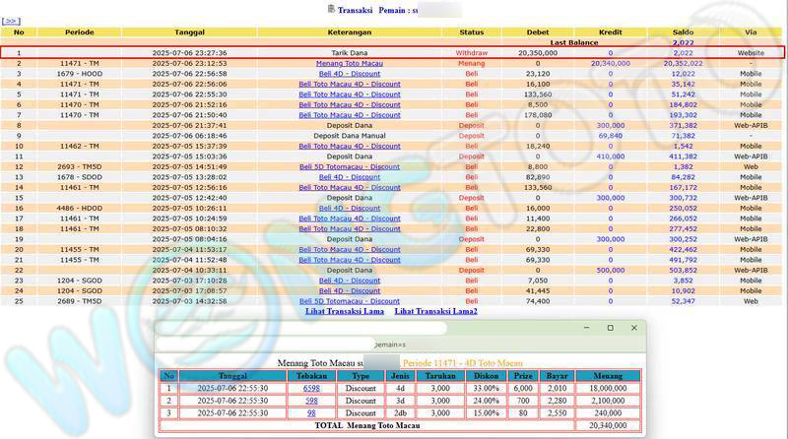Click the Keterangan column header

pyautogui.click(x=350, y=31)
